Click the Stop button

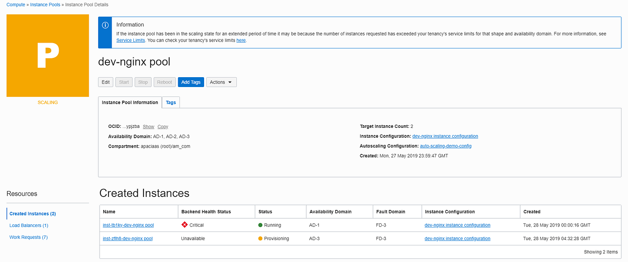click(143, 82)
